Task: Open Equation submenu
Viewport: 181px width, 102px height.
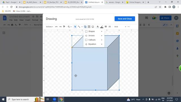Action: click(x=94, y=44)
